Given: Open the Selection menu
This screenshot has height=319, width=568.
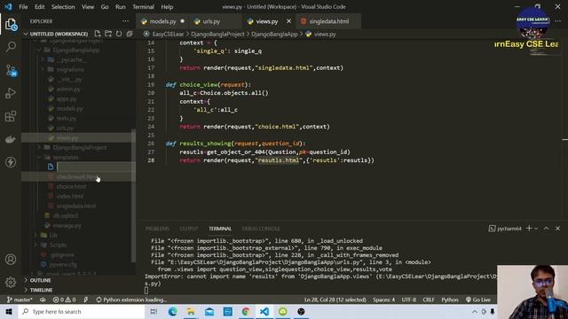Looking at the screenshot, I should coord(63,7).
